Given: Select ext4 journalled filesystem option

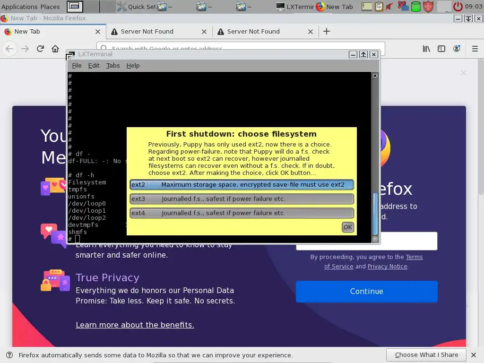Looking at the screenshot, I should tap(242, 213).
